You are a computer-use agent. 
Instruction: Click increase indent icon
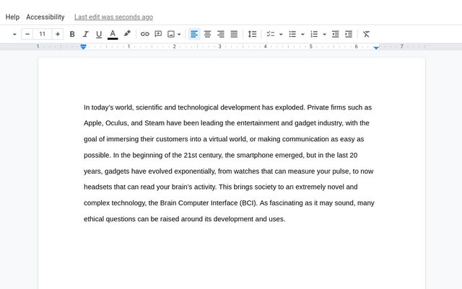click(349, 34)
